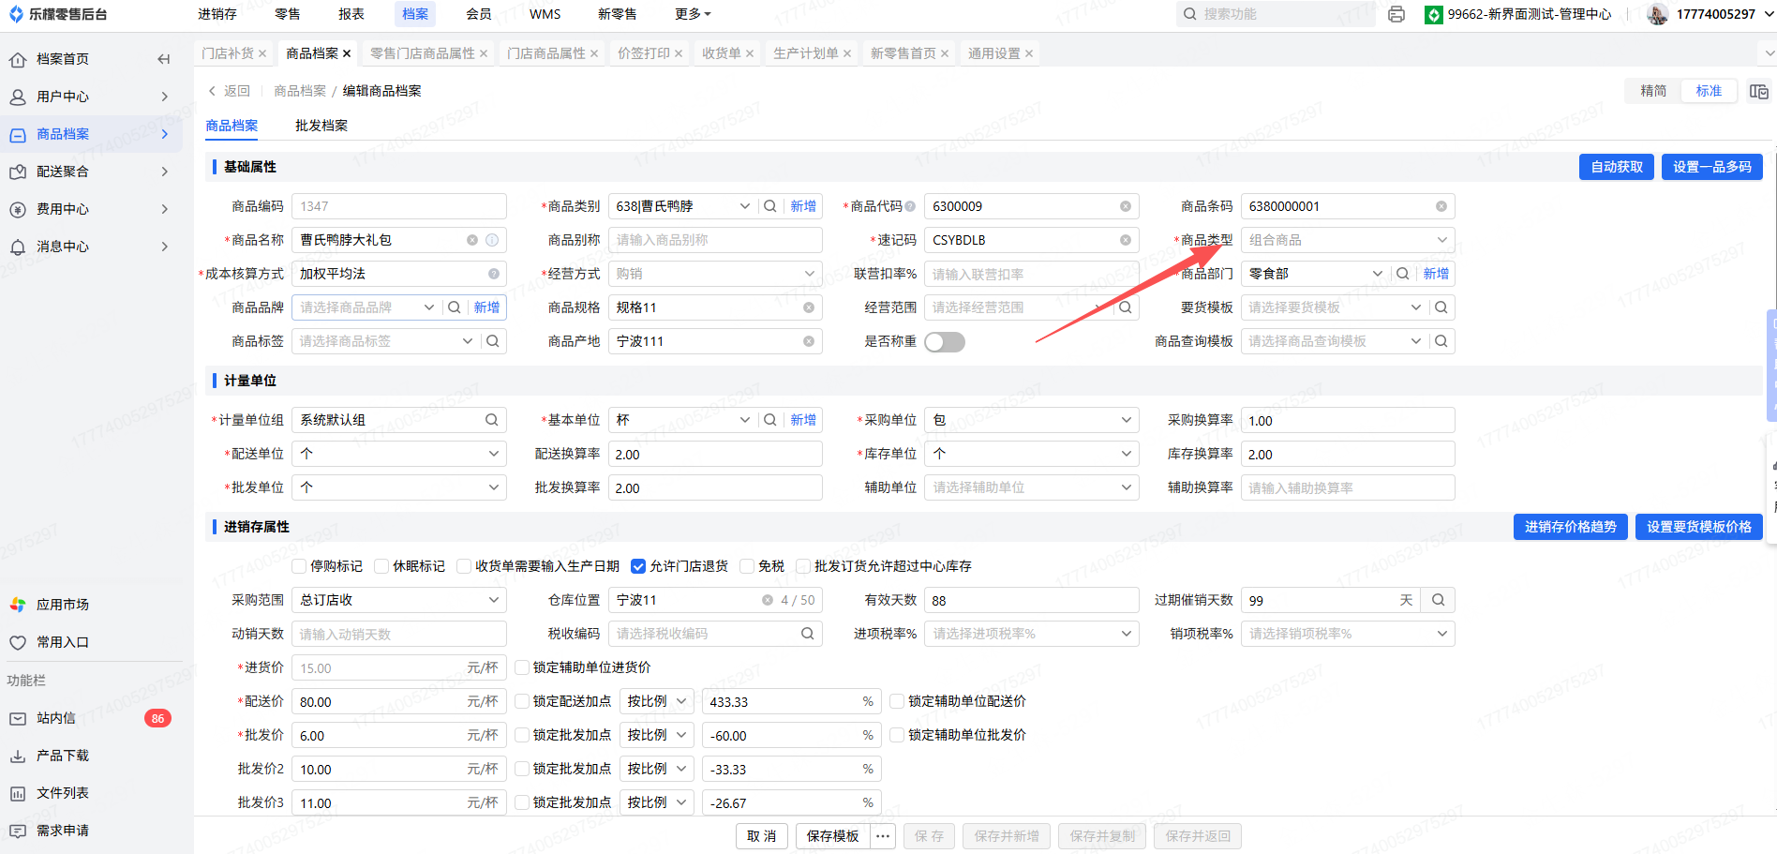Open the 采购单位 dropdown
Image resolution: width=1777 pixels, height=854 pixels.
1031,420
